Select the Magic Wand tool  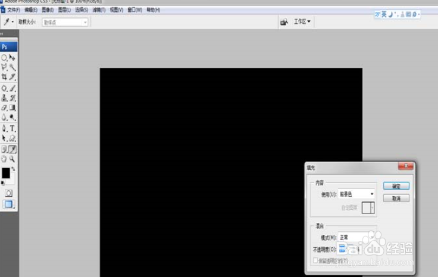pyautogui.click(x=12, y=67)
